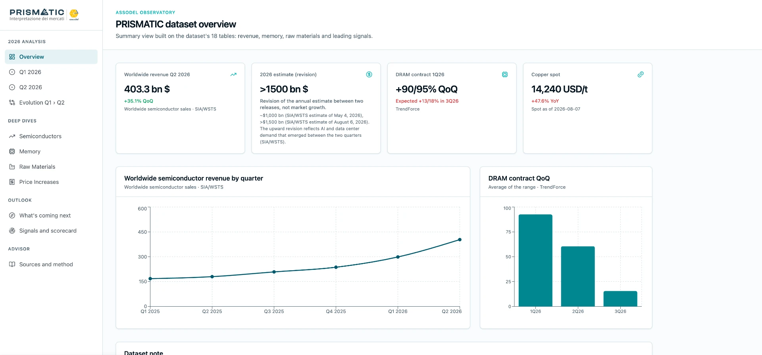762x355 pixels.
Task: Open Sources and method page
Action: tap(51, 264)
